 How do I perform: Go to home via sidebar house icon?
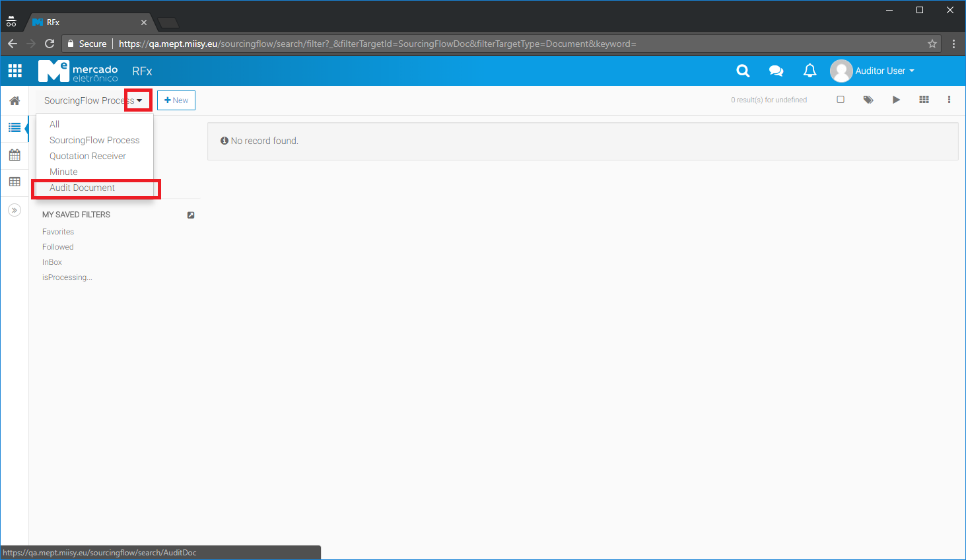[15, 101]
